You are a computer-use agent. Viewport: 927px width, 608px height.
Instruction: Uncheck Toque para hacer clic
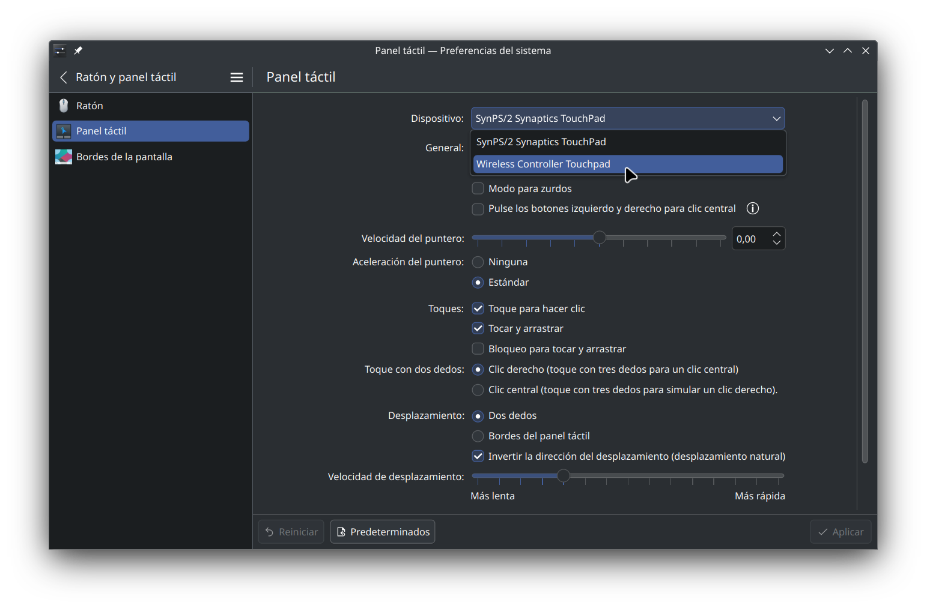click(x=478, y=309)
